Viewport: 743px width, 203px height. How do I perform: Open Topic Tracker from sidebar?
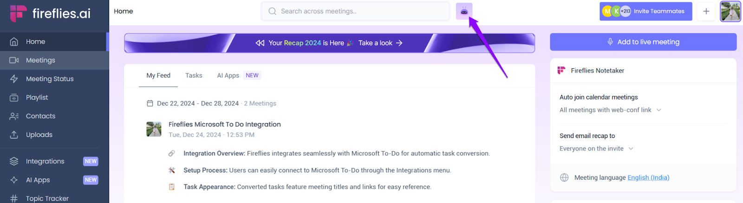[x=47, y=198]
